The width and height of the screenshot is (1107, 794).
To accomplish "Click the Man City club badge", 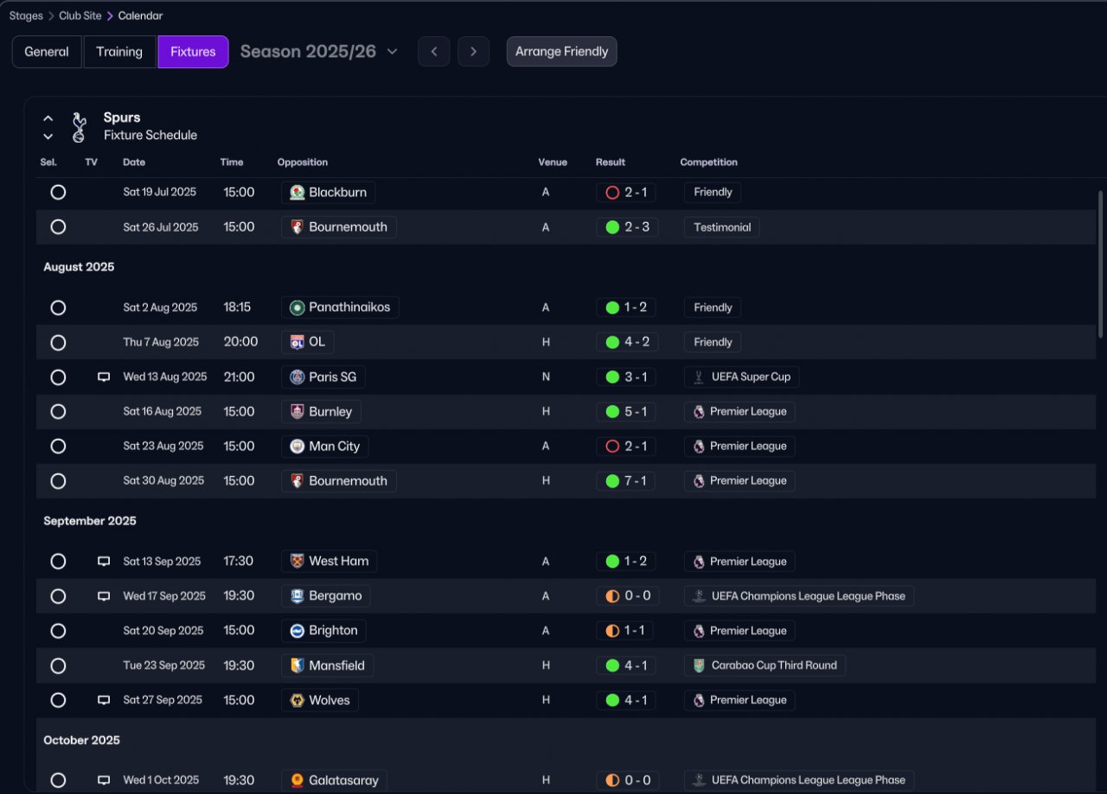I will (x=298, y=446).
